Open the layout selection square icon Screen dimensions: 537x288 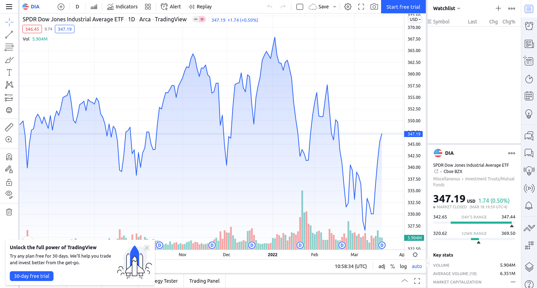coord(300,7)
